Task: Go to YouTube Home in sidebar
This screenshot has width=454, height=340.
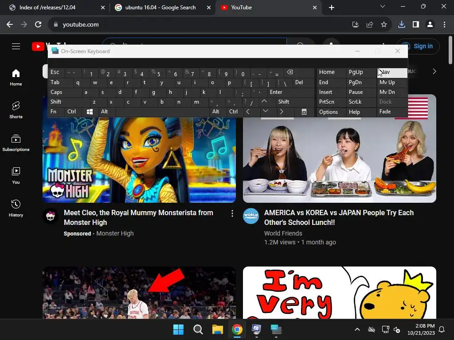Action: (16, 77)
